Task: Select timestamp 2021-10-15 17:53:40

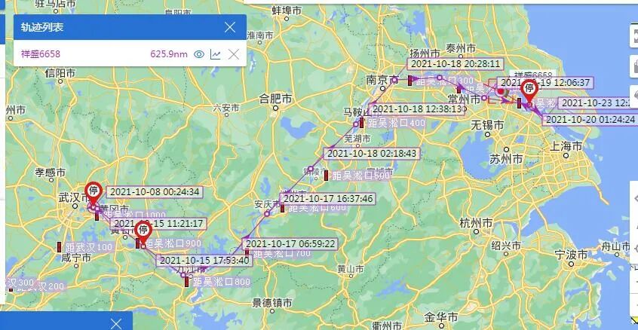Action: 204,261
